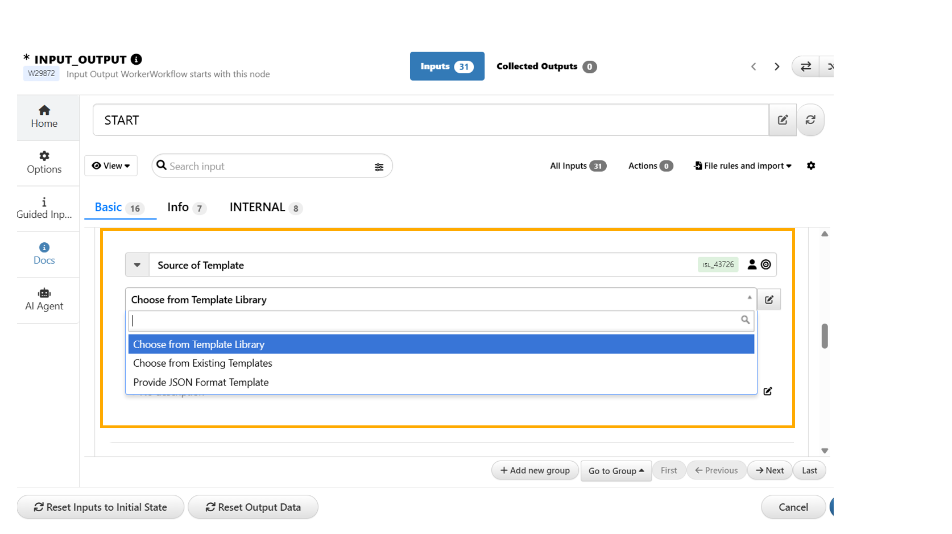
Task: Collapse the Source of Template section
Action: click(137, 265)
